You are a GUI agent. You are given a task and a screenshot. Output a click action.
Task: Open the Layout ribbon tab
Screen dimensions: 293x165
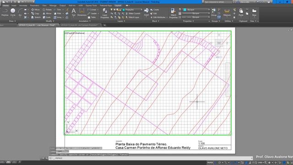click(118, 5)
